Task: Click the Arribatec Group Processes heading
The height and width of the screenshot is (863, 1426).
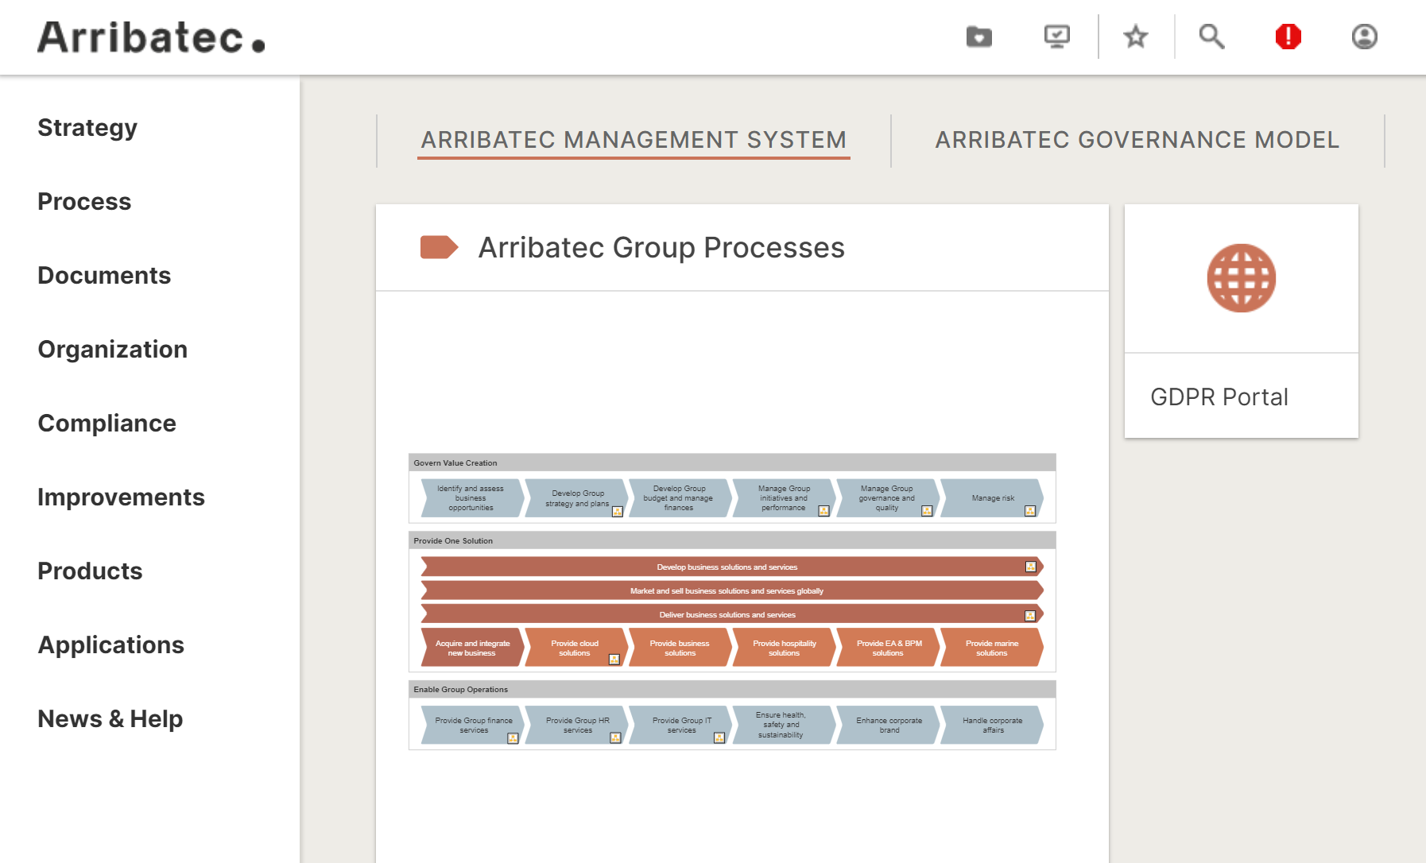Action: tap(661, 247)
